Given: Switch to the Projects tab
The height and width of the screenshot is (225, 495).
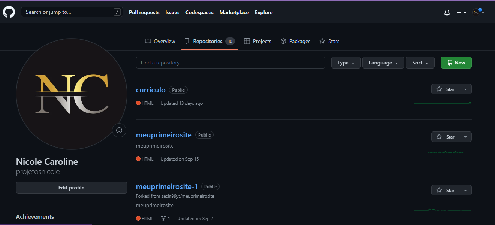Looking at the screenshot, I should click(x=257, y=41).
